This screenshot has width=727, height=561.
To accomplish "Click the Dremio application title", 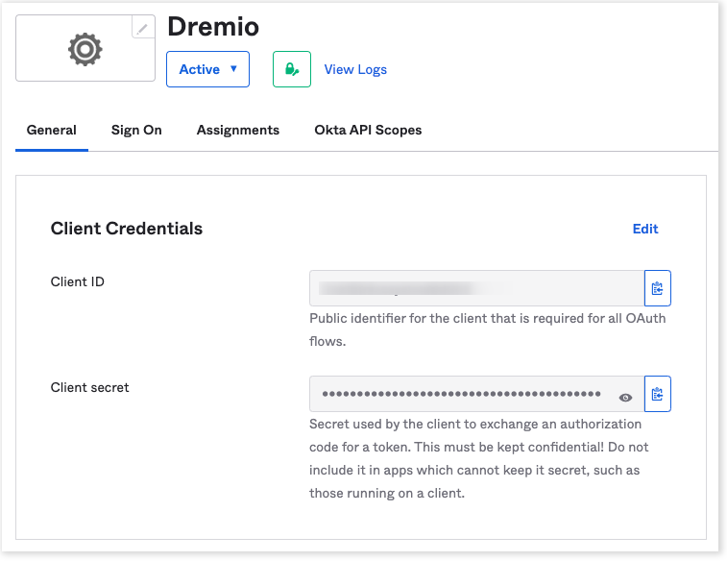I will point(213,27).
